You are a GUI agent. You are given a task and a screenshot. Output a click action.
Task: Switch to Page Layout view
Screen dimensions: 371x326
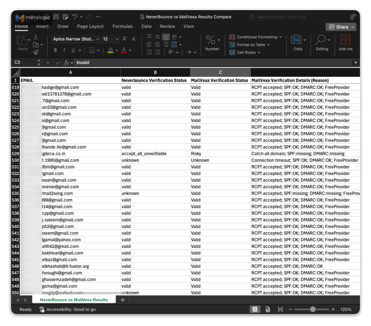click(x=268, y=309)
